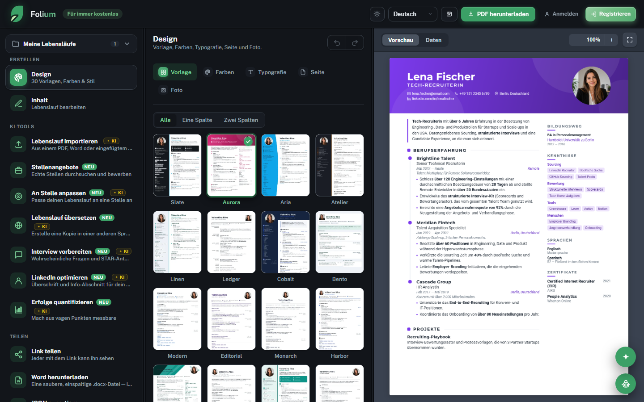The height and width of the screenshot is (402, 644).
Task: Click the accessibility floating button
Action: tap(626, 384)
